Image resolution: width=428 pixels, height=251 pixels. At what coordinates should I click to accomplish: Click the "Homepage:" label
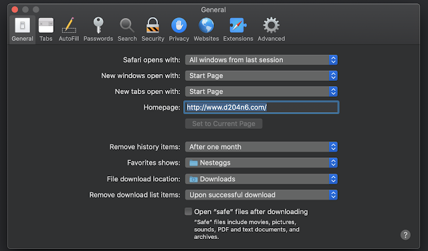[162, 107]
